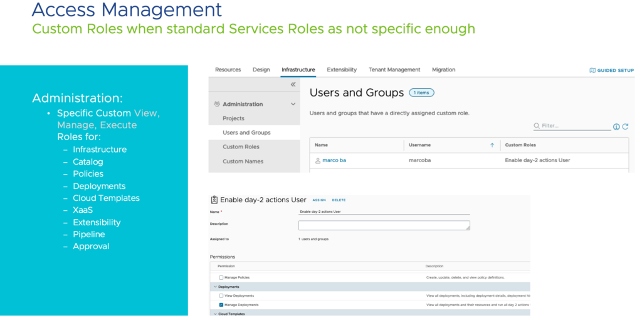Open the Tenant Management tab
Viewport: 642px width, 318px height.
tap(394, 70)
